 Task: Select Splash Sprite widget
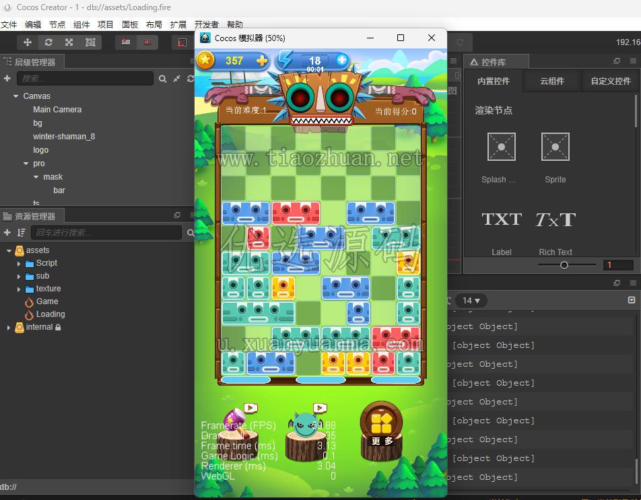point(501,157)
